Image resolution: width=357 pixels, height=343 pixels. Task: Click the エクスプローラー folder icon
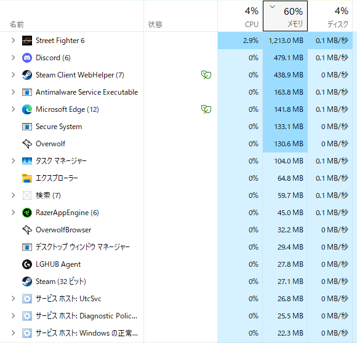pyautogui.click(x=27, y=178)
